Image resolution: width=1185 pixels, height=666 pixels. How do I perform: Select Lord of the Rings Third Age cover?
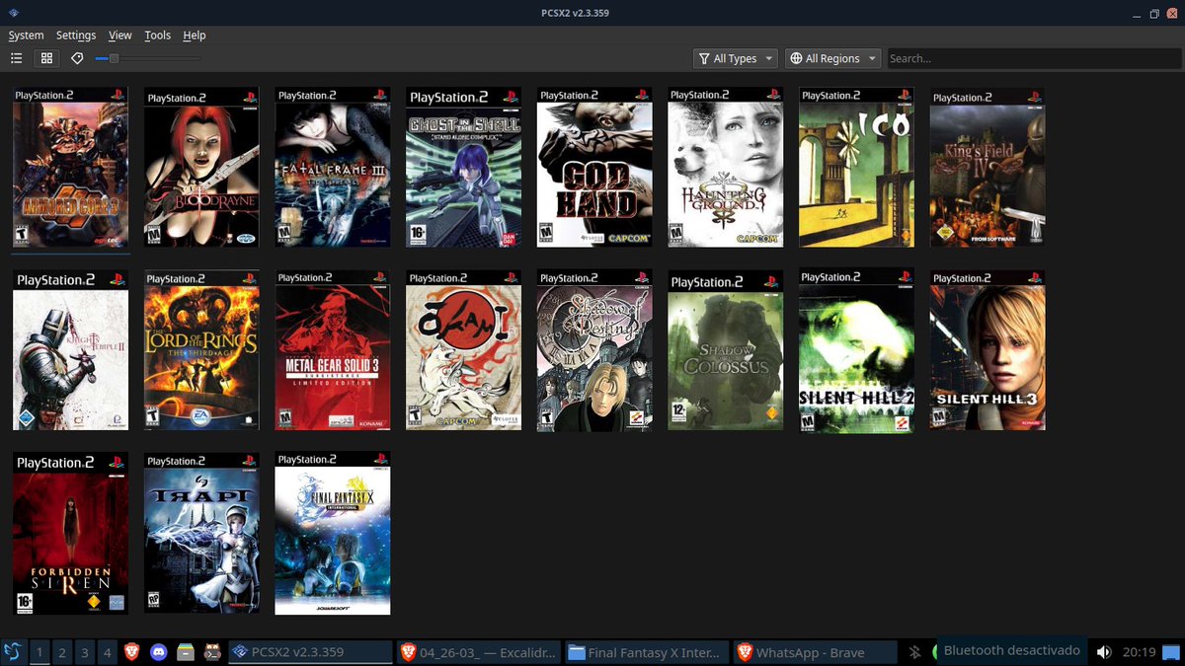[x=201, y=349]
